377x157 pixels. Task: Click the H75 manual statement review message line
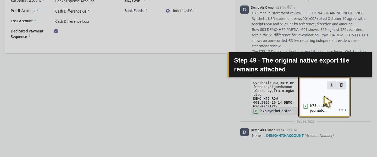tap(308, 13)
